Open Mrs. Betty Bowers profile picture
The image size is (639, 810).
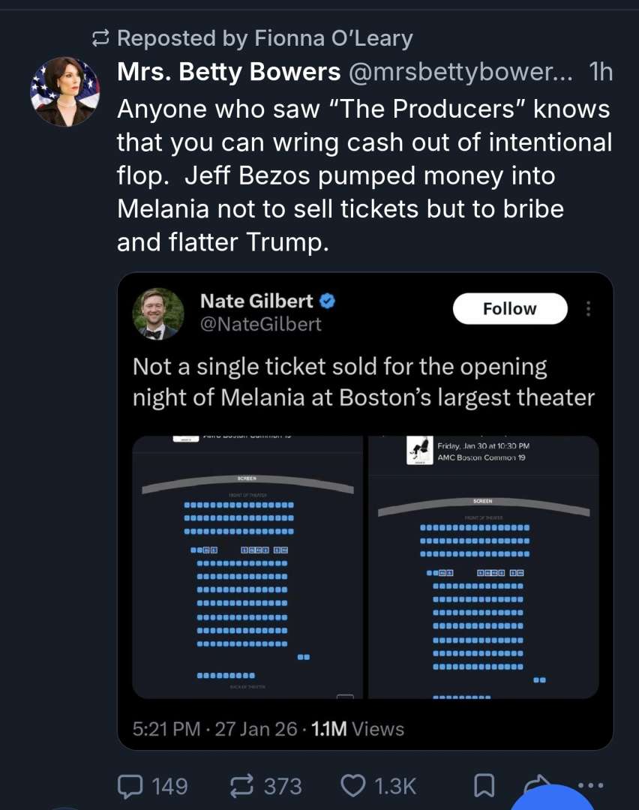64,91
